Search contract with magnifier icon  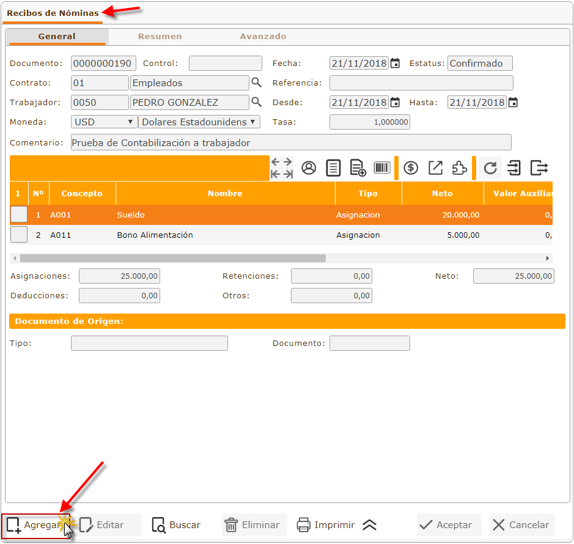click(257, 83)
